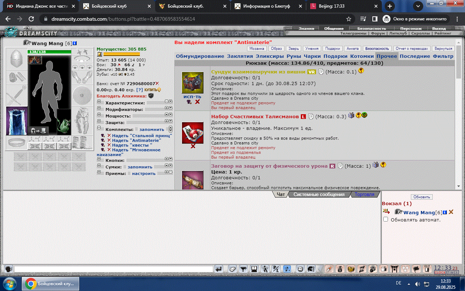Open the Эликсиры inventory tab
Screen dimensions: 465x291
(x=270, y=56)
